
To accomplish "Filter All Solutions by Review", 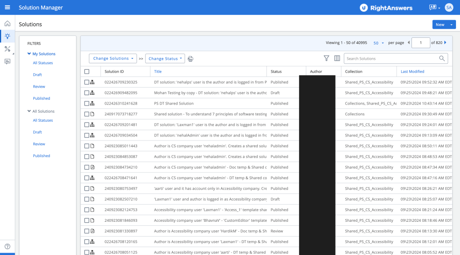I will click(x=39, y=144).
